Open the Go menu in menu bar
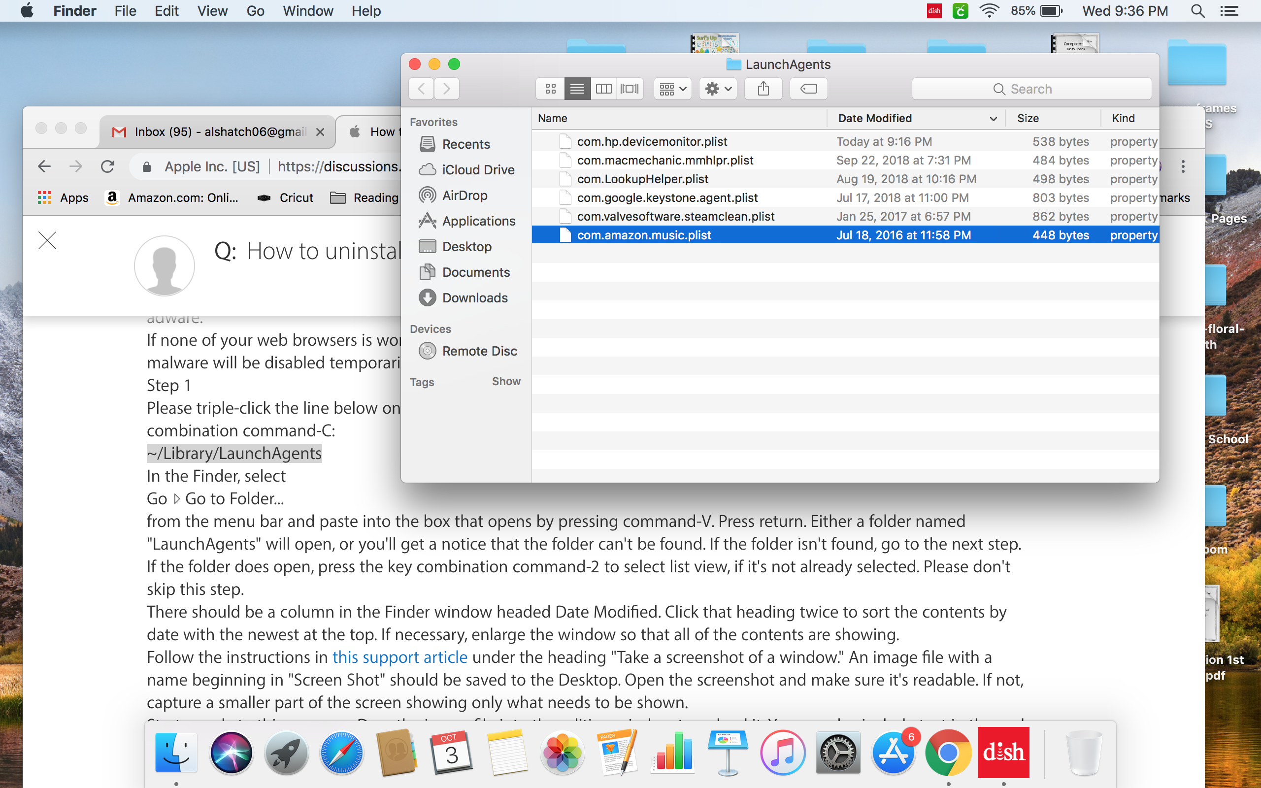 255,11
